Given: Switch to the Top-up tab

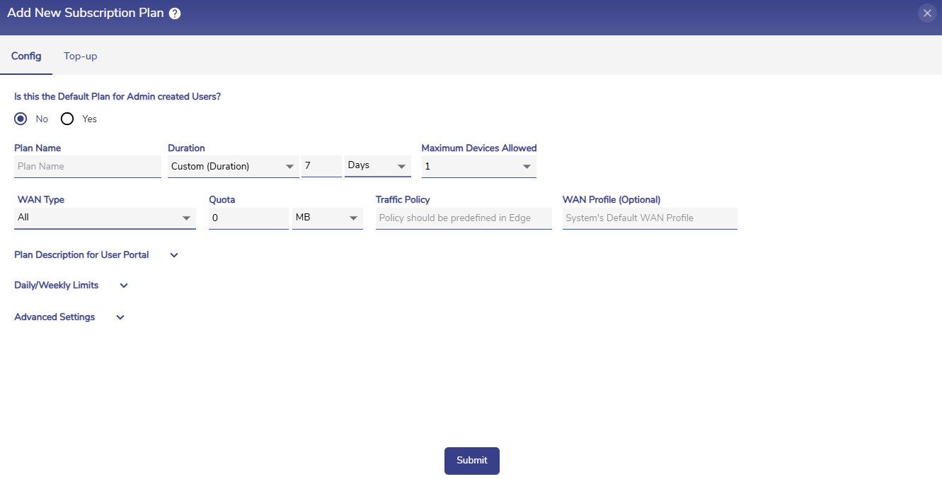Looking at the screenshot, I should 80,56.
